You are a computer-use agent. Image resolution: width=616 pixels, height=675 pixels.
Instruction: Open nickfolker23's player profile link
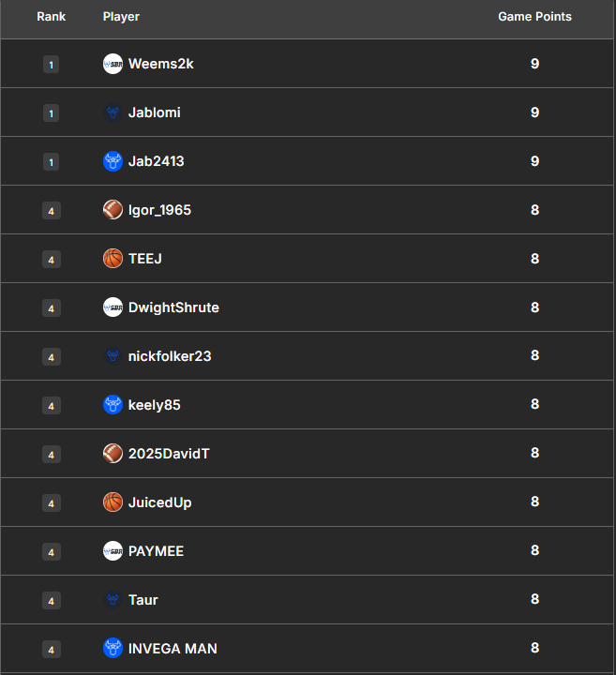click(170, 356)
